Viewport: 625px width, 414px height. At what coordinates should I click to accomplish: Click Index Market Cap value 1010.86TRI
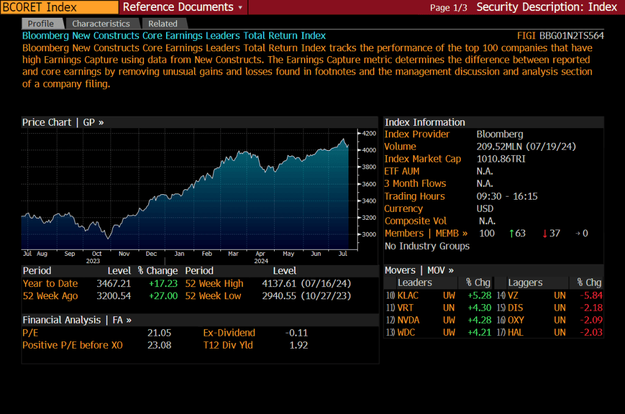tap(501, 159)
